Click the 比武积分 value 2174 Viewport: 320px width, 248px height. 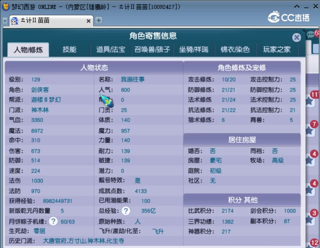(x=227, y=211)
